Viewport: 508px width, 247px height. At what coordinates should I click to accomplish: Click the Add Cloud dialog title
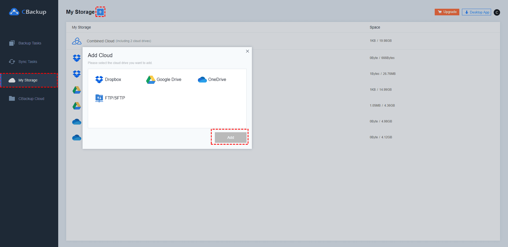point(100,55)
